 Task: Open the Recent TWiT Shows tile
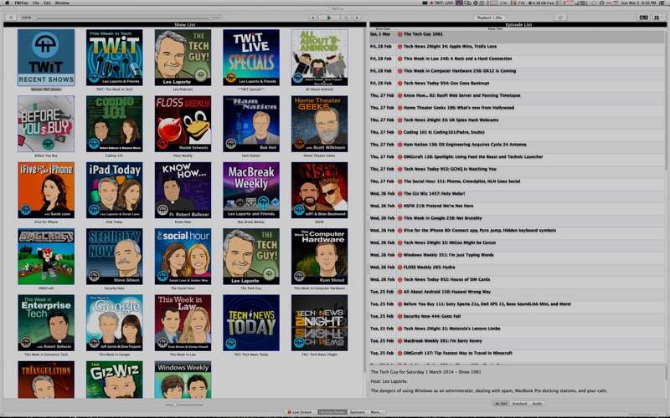coord(46,58)
